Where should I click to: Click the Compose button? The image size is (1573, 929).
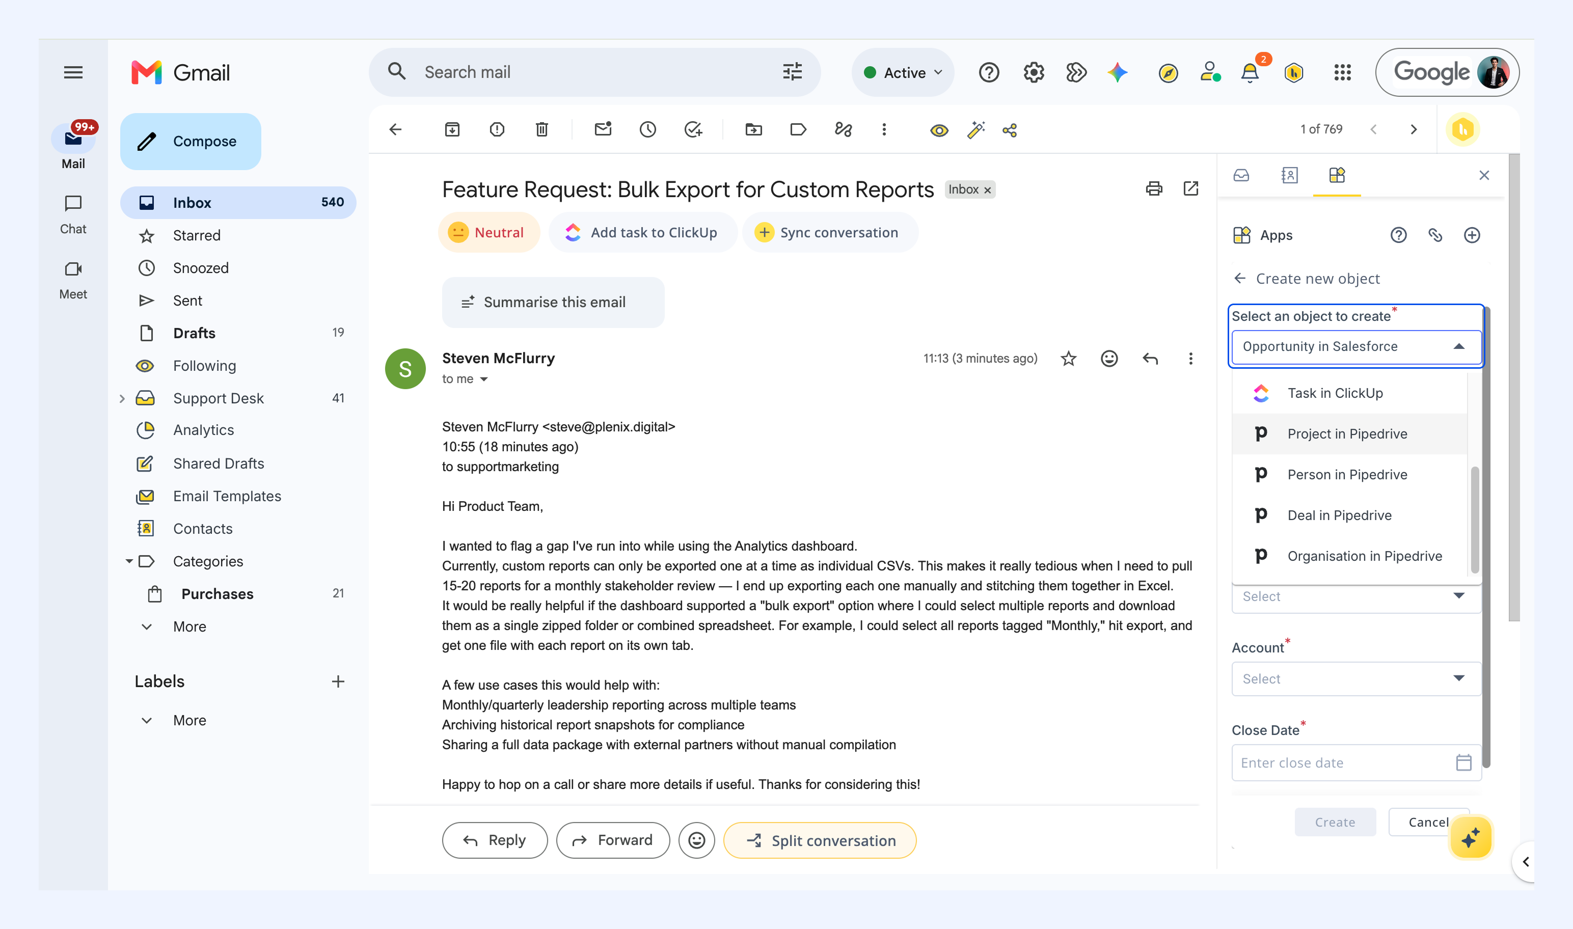[191, 142]
